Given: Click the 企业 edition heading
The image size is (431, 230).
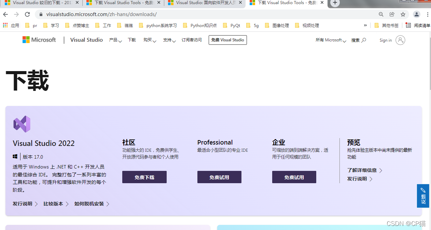Looking at the screenshot, I should pos(279,142).
